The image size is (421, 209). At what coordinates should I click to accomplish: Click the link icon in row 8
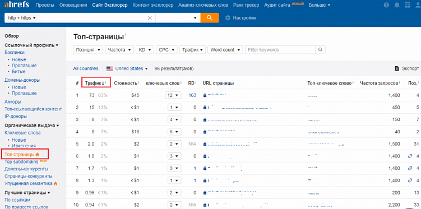410,180
